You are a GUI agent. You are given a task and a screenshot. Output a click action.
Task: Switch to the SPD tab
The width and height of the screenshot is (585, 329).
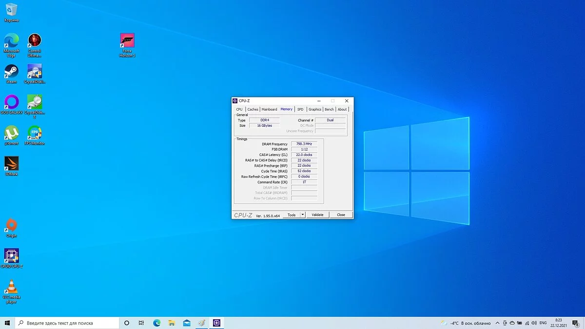300,109
